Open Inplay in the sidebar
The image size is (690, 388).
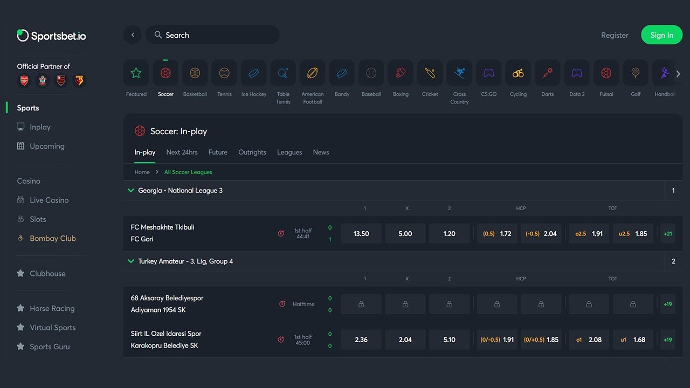click(x=33, y=127)
